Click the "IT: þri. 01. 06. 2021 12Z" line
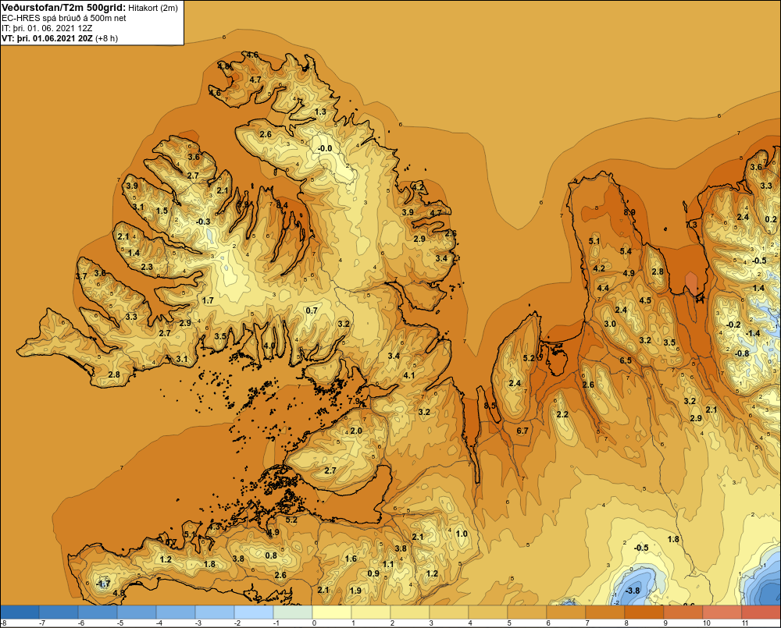The height and width of the screenshot is (628, 781). tap(47, 28)
